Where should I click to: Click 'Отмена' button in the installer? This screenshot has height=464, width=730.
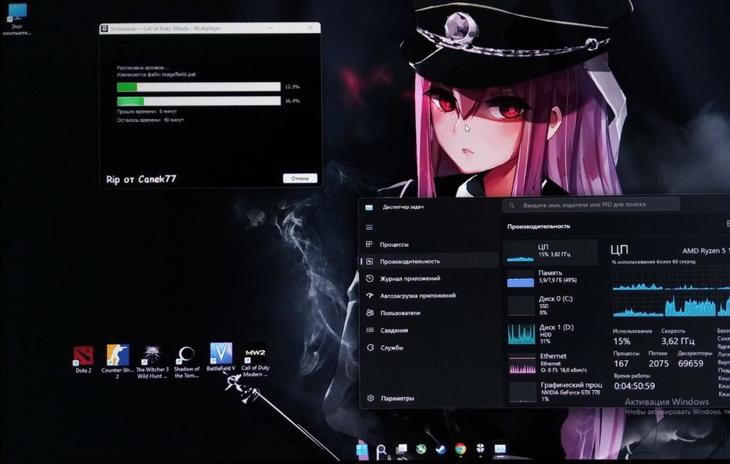tap(300, 178)
